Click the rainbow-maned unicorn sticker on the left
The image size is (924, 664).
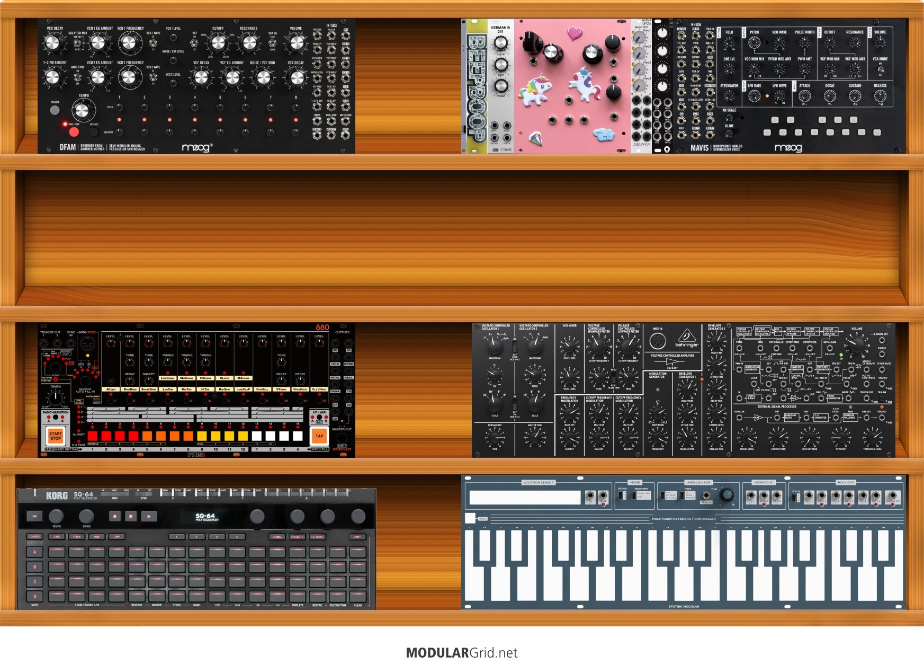[x=534, y=90]
